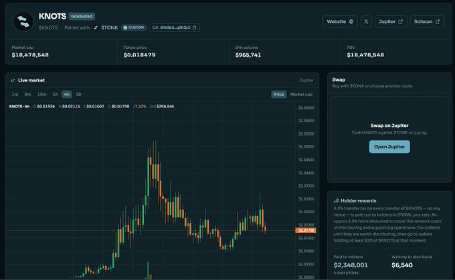The image size is (455, 280).
Task: Click the $0.06500 price axis label
Action: pos(306,108)
